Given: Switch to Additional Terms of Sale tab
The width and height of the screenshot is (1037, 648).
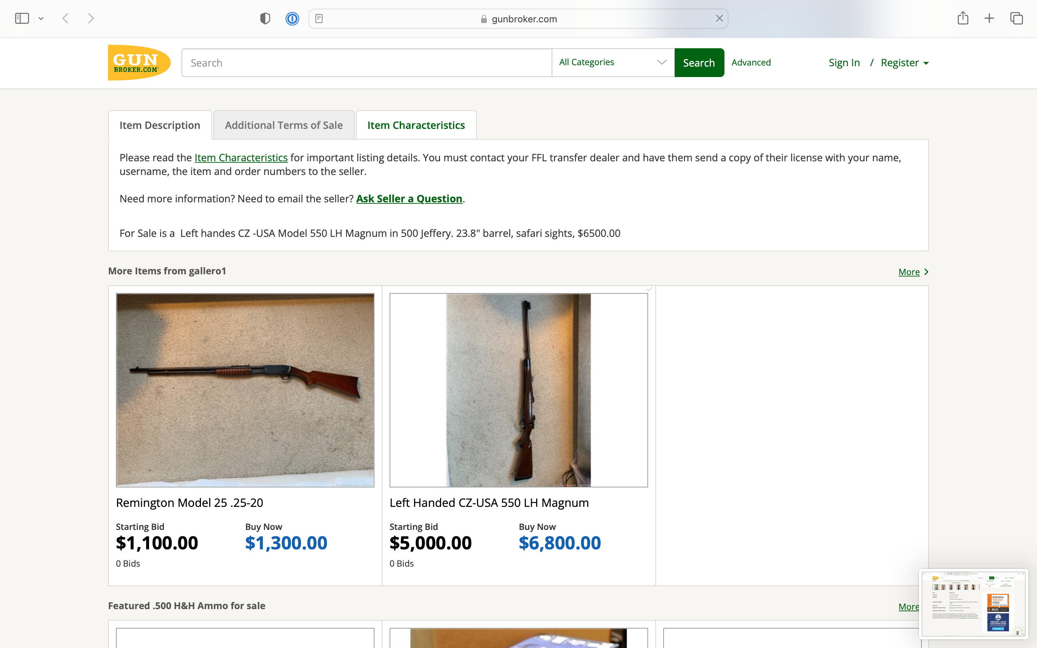Looking at the screenshot, I should coord(284,125).
